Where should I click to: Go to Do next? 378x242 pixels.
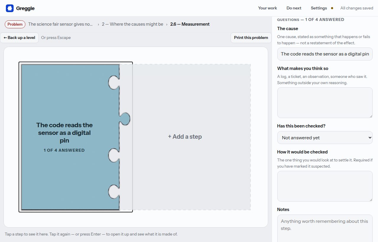[x=294, y=8]
